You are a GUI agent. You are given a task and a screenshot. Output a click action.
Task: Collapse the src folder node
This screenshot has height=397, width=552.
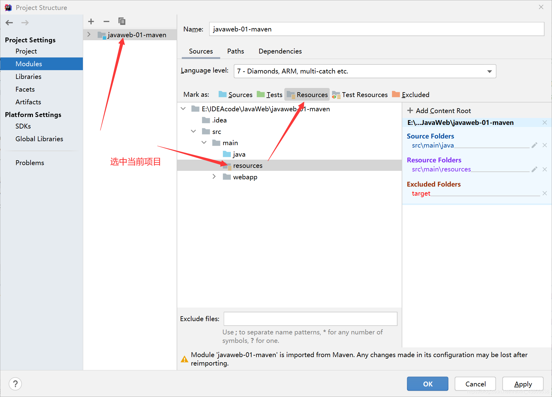tap(193, 131)
